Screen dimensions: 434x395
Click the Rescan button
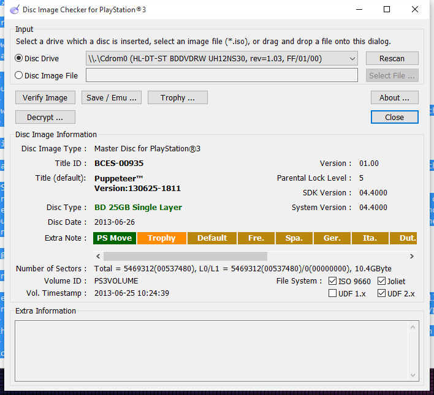(x=392, y=58)
